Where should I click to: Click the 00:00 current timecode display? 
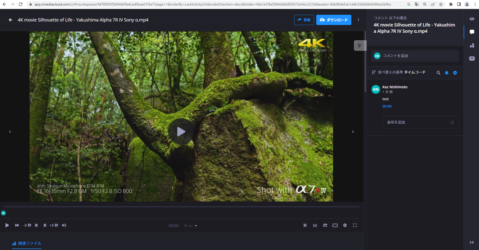pyautogui.click(x=174, y=226)
